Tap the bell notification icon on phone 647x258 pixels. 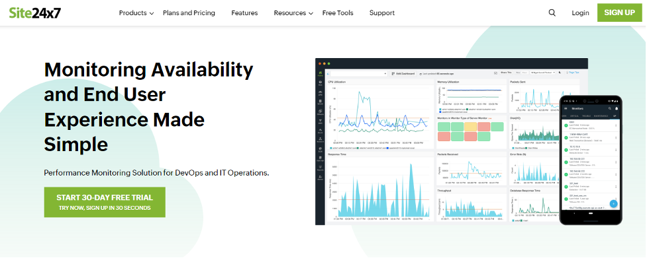point(617,108)
